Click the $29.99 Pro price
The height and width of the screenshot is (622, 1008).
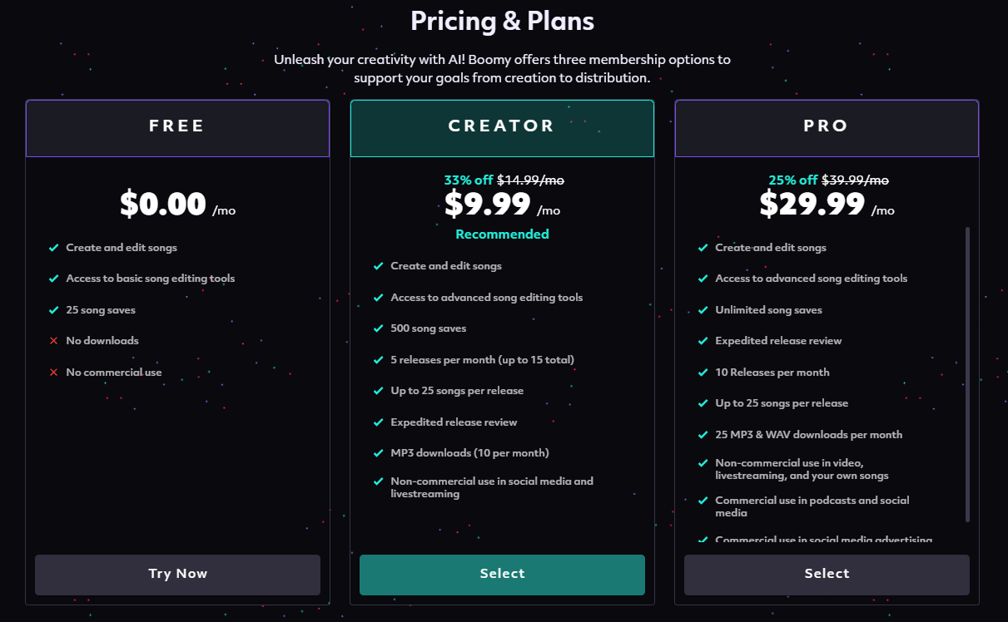pyautogui.click(x=812, y=204)
